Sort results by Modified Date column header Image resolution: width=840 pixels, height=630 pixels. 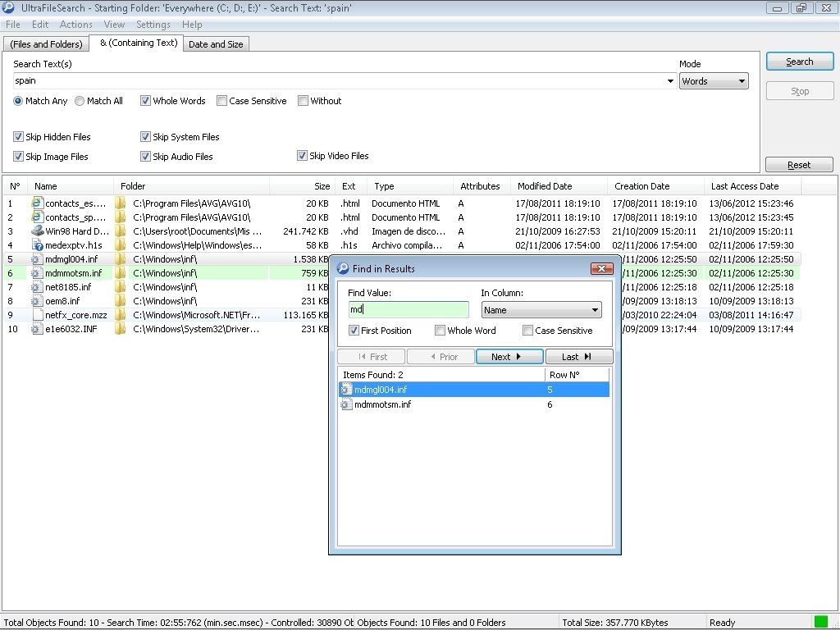559,186
